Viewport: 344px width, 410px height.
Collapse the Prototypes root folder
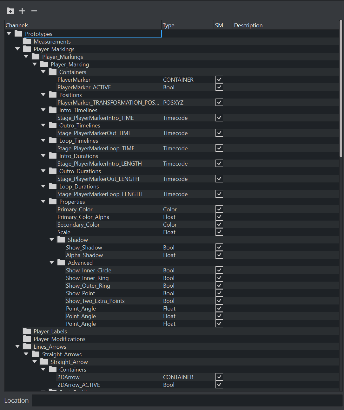(x=9, y=34)
